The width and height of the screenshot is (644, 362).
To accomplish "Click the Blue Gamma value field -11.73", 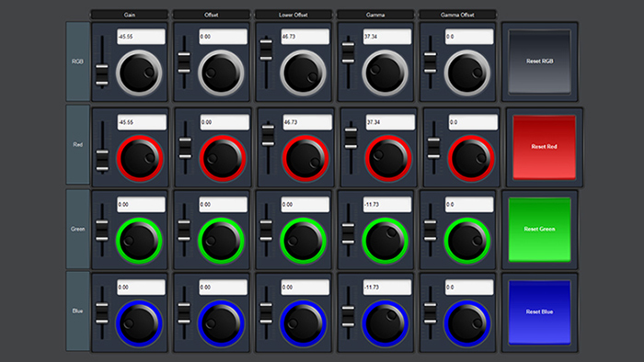I will pos(387,287).
